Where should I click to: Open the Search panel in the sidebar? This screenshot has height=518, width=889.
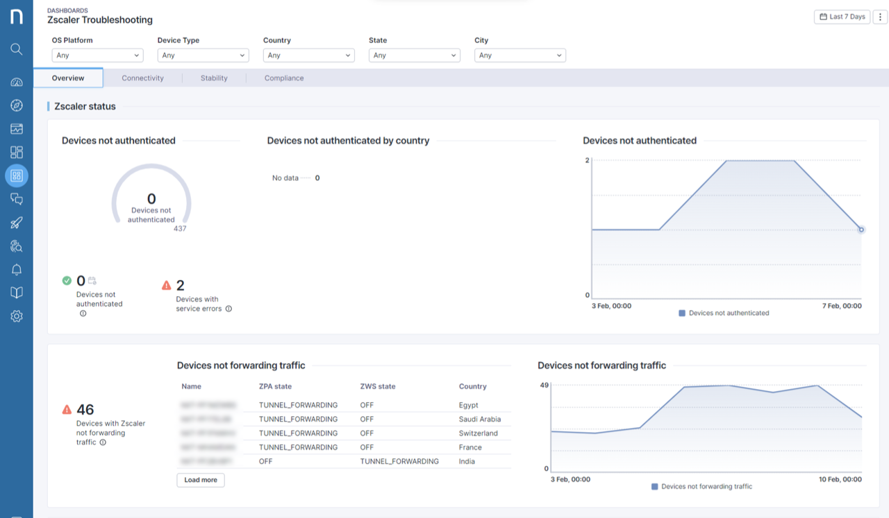click(x=17, y=49)
